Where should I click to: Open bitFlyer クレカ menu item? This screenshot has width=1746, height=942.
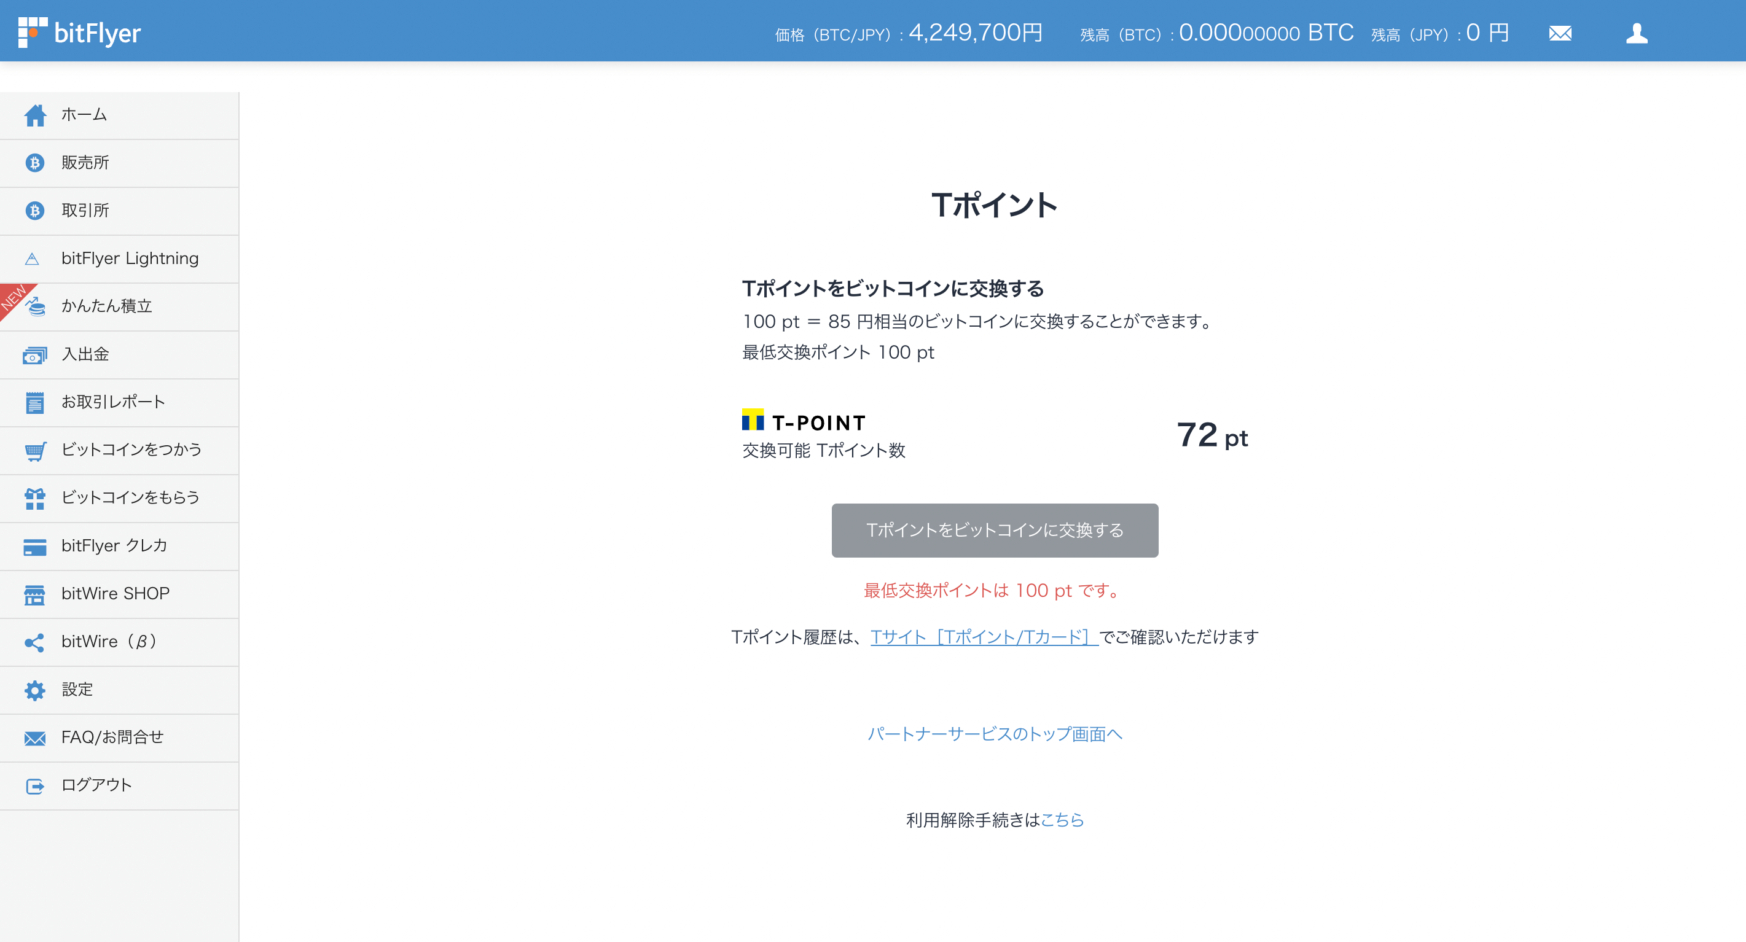pyautogui.click(x=119, y=546)
